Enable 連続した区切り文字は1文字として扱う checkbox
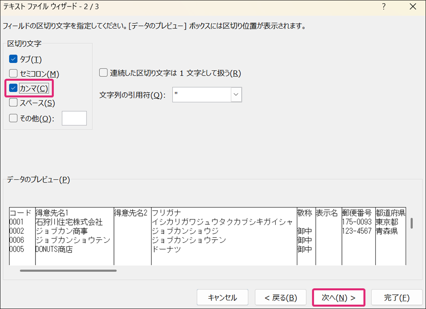426x309 pixels. tap(103, 73)
